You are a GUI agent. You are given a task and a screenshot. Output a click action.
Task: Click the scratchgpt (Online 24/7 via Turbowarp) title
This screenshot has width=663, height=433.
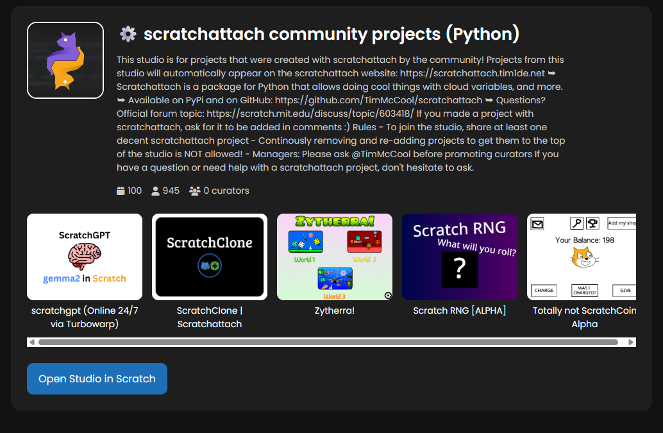85,317
